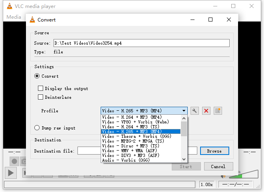Open the Media menu

tap(14, 17)
